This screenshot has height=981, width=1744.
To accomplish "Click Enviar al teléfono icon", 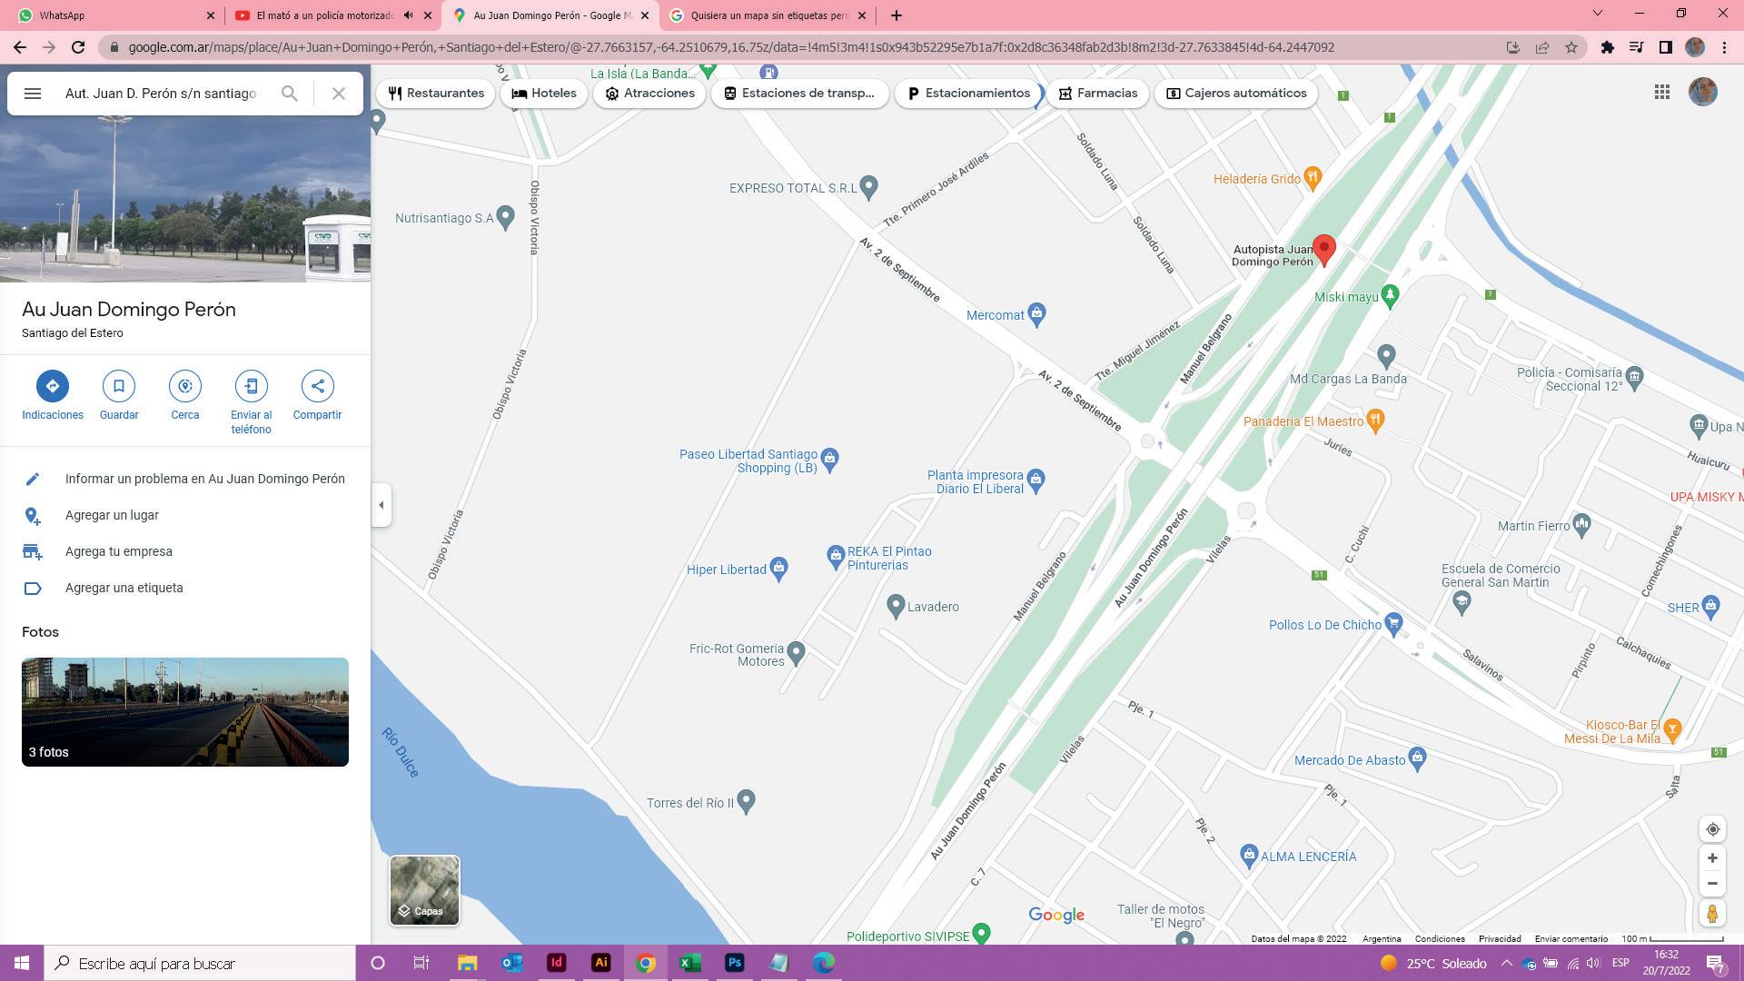I will click(252, 386).
